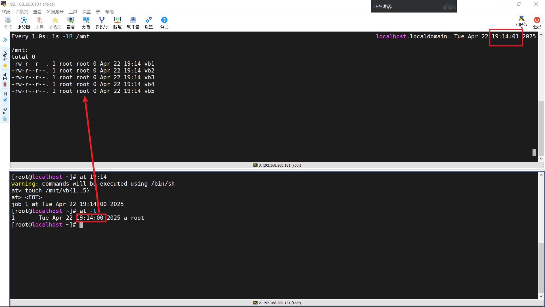This screenshot has width=545, height=307.
Task: Expand the sidebar with the double-chevron arrow
Action: point(5,40)
